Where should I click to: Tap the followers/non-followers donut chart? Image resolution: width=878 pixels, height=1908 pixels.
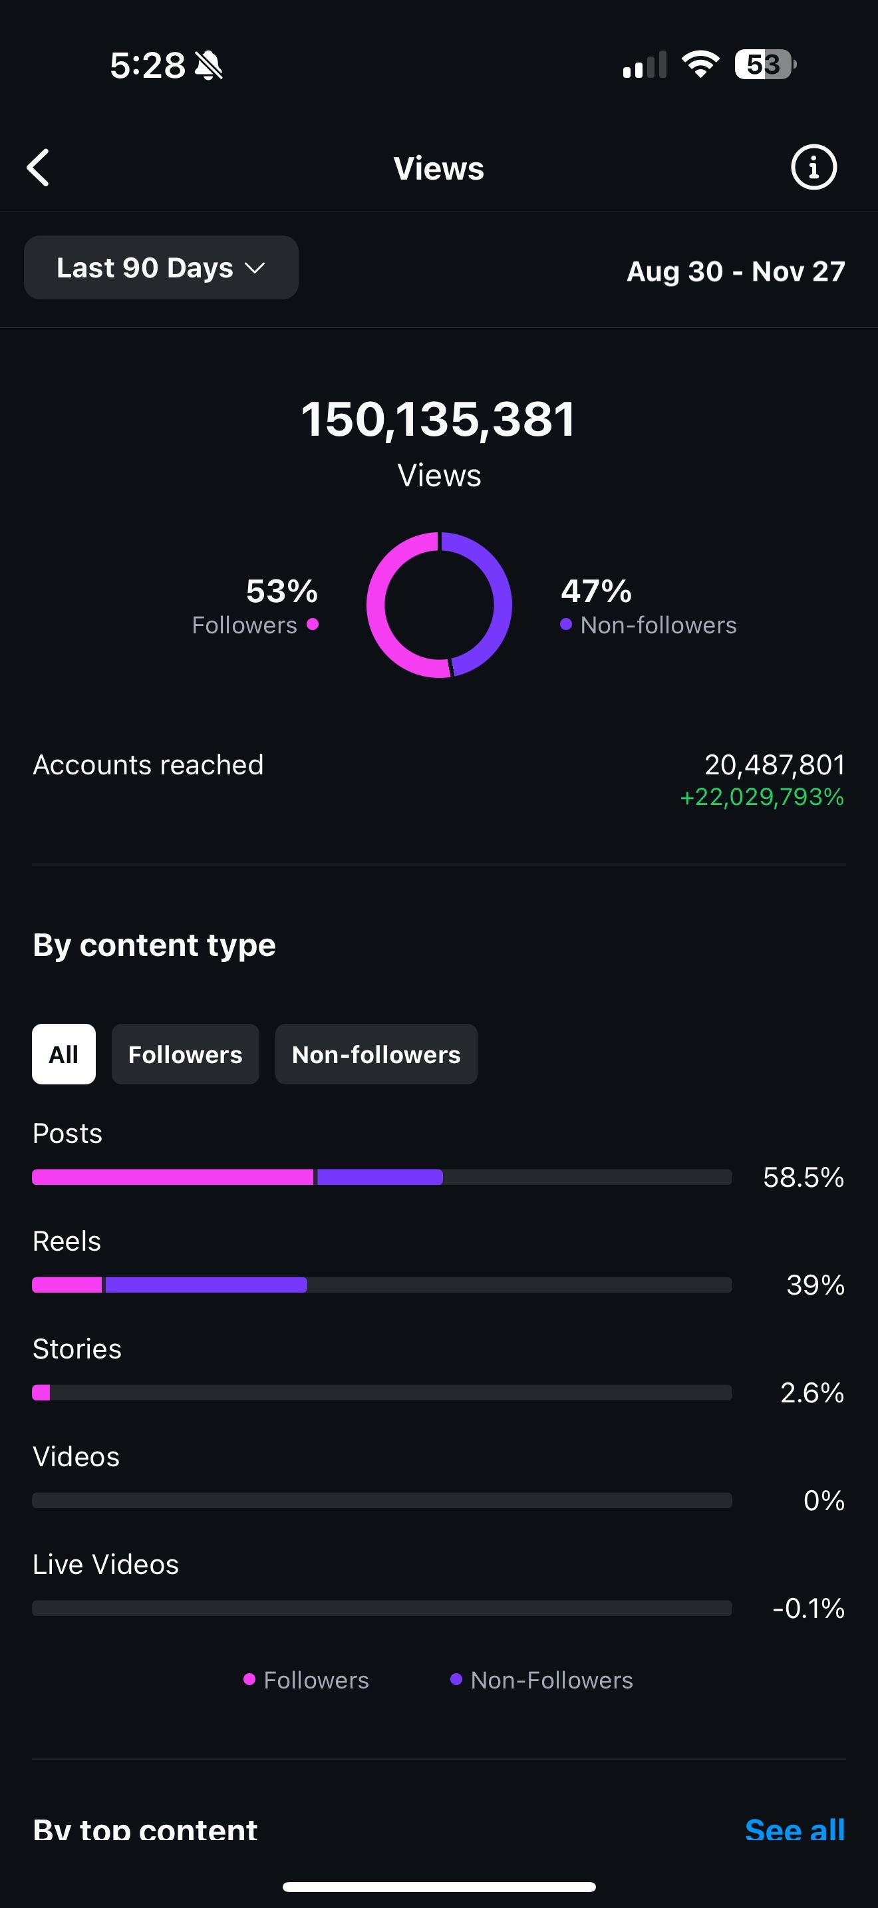(439, 605)
